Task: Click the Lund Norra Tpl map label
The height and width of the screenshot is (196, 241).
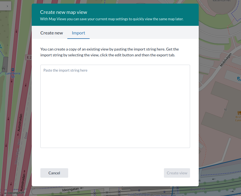Action: (x=13, y=75)
